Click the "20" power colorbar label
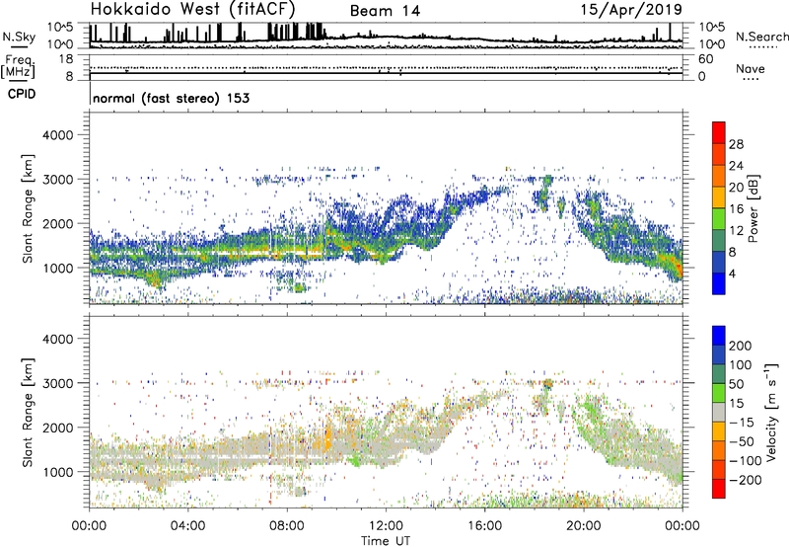Viewport: 789px width, 547px height. click(736, 188)
